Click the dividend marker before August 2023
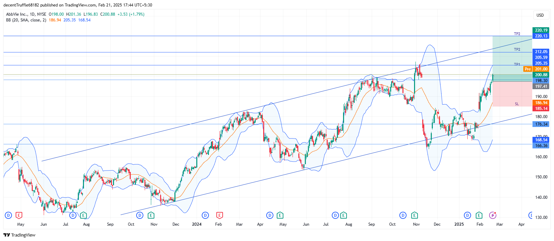Viewport: 554px width, 241px height. [x=73, y=215]
